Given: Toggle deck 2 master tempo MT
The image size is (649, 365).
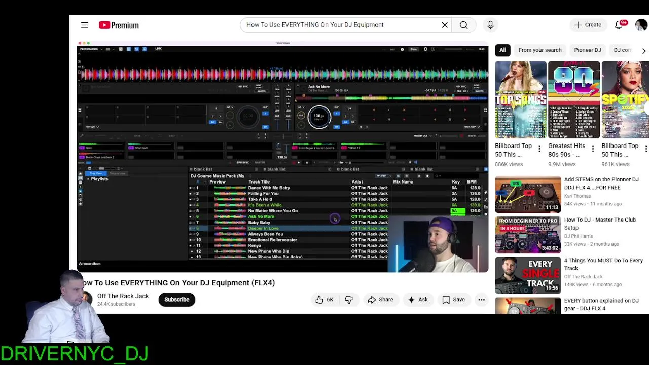Looking at the screenshot, I should point(336,127).
